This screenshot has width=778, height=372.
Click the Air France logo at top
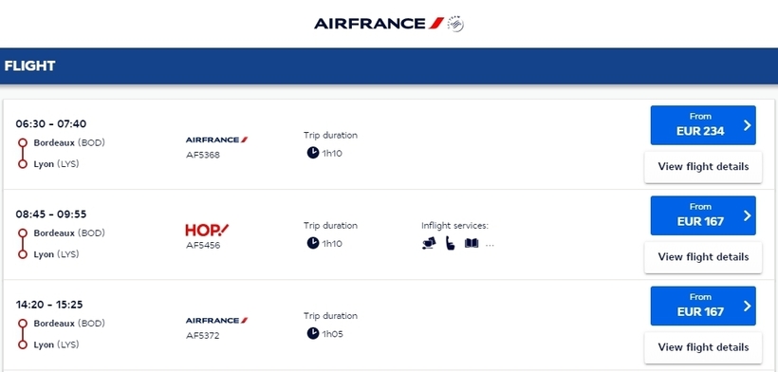pyautogui.click(x=379, y=24)
